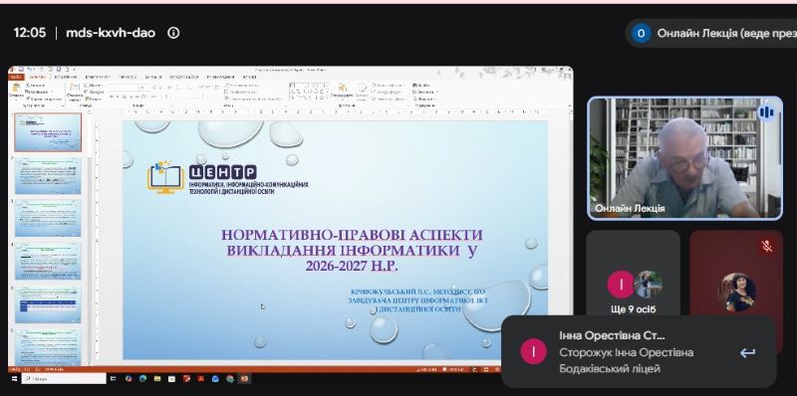Open Microsoft Edge from the taskbar
This screenshot has height=396, width=797.
coord(142,379)
